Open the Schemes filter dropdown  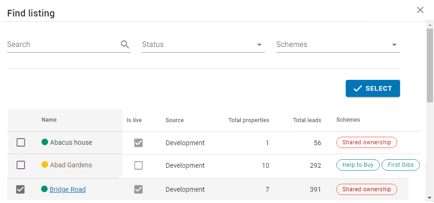(338, 45)
